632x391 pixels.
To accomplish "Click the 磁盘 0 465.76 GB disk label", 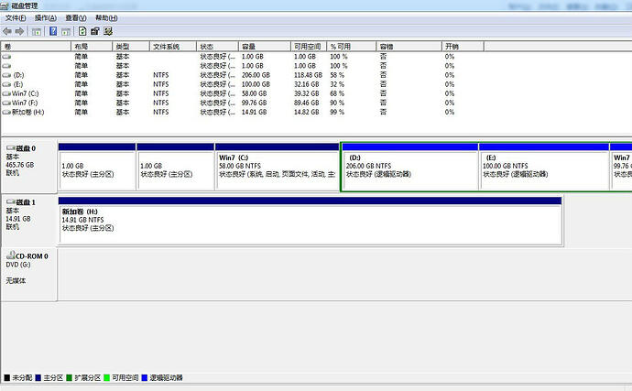I will (x=29, y=166).
